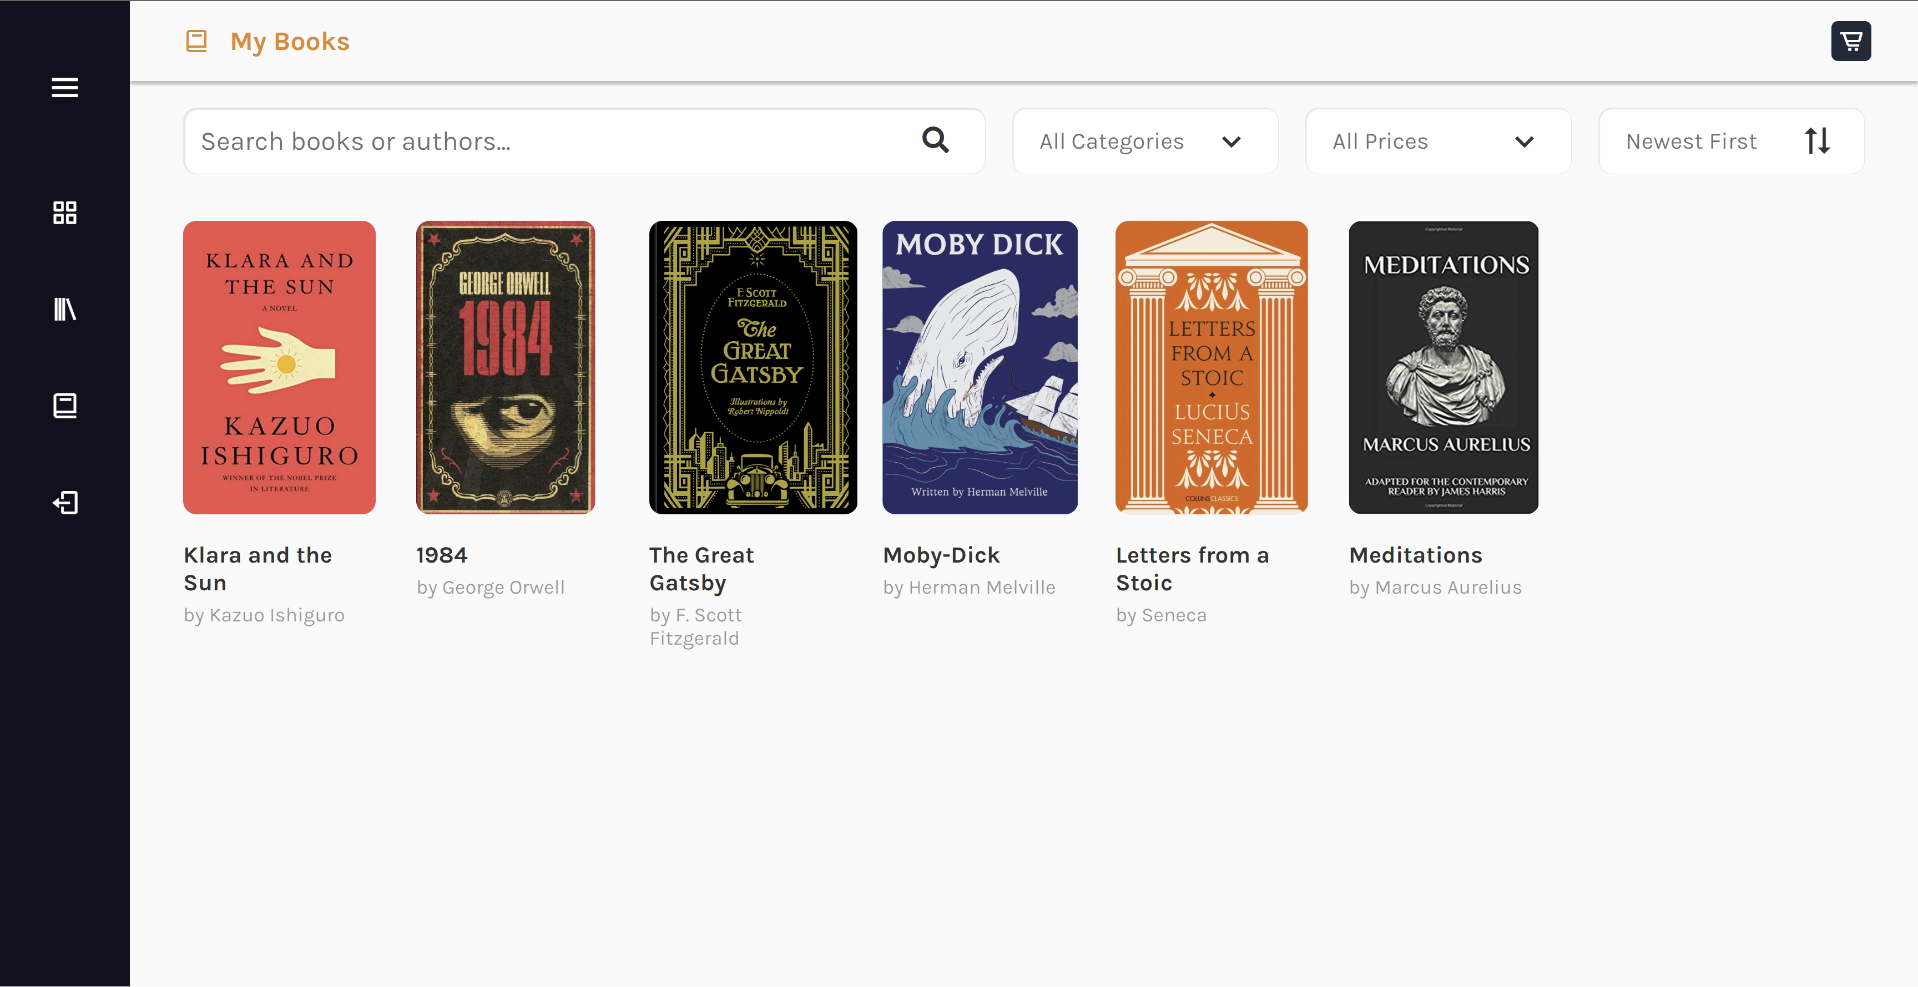This screenshot has width=1918, height=987.
Task: Click 'by Marcus Aurelius' author text
Action: (x=1435, y=588)
